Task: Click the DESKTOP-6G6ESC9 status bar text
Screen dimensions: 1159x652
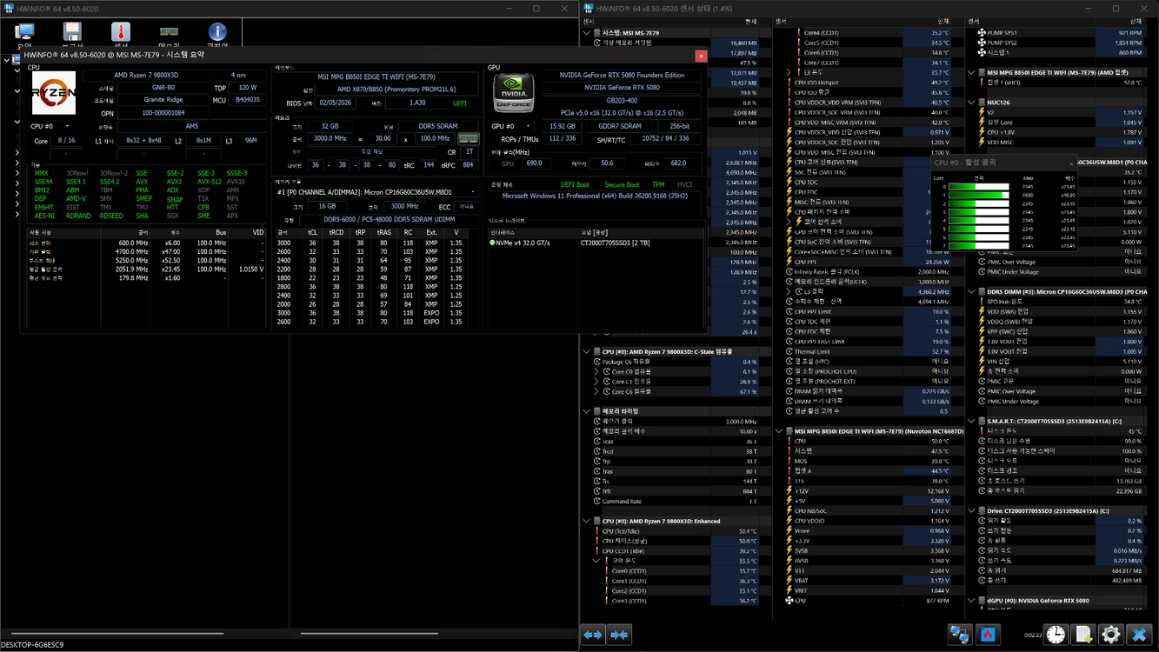Action: (x=33, y=645)
